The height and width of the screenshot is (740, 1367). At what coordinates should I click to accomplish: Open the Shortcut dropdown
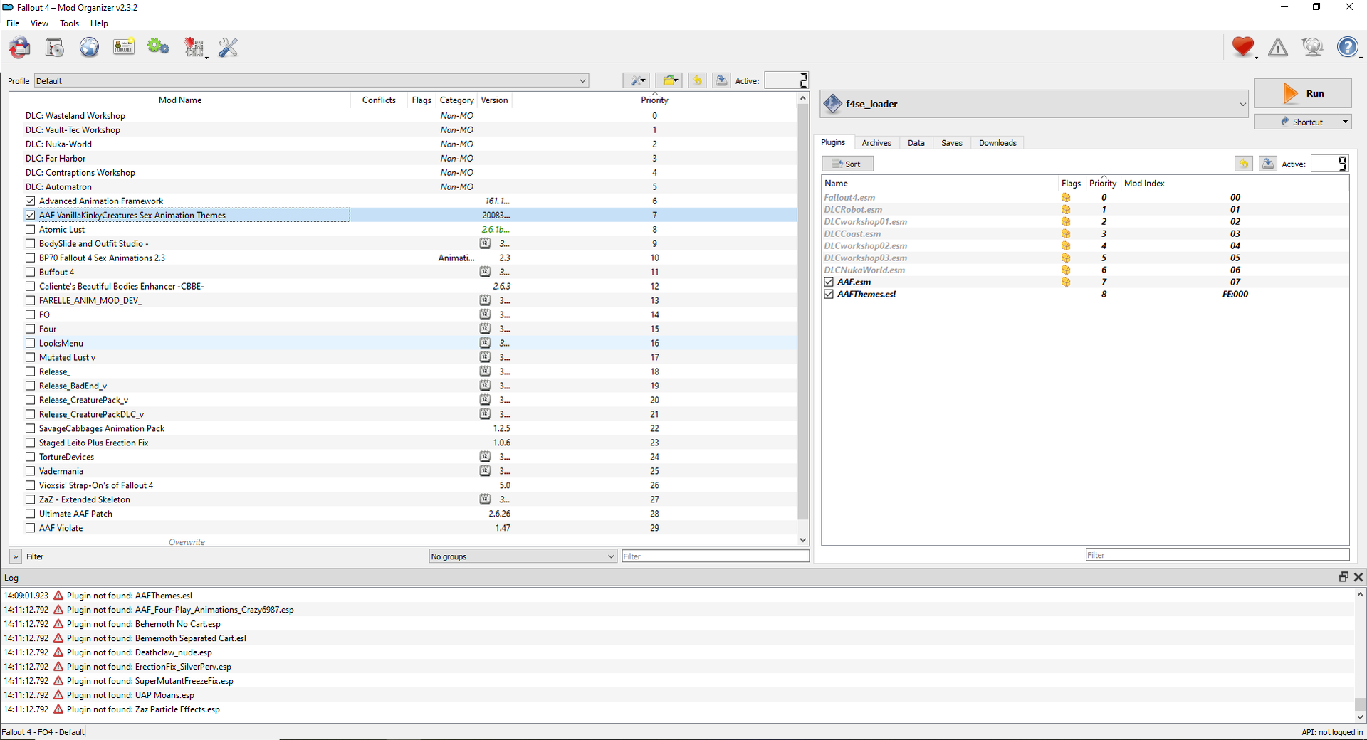pyautogui.click(x=1302, y=122)
